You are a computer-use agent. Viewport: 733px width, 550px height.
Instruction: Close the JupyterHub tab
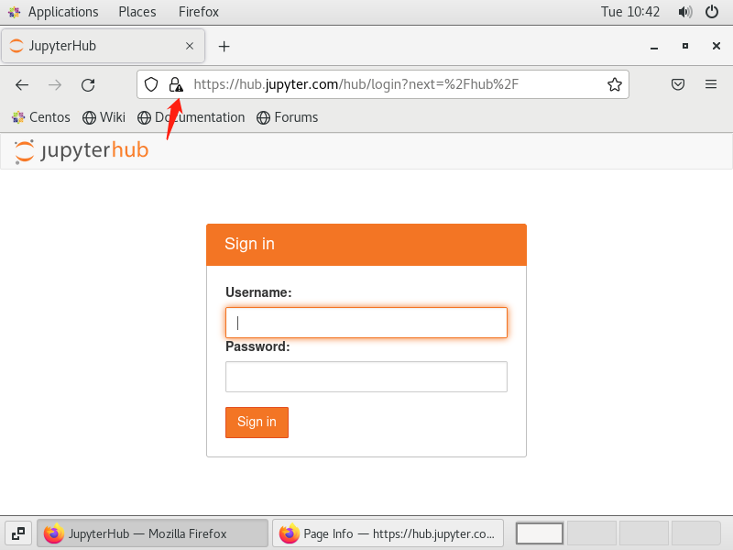(190, 46)
